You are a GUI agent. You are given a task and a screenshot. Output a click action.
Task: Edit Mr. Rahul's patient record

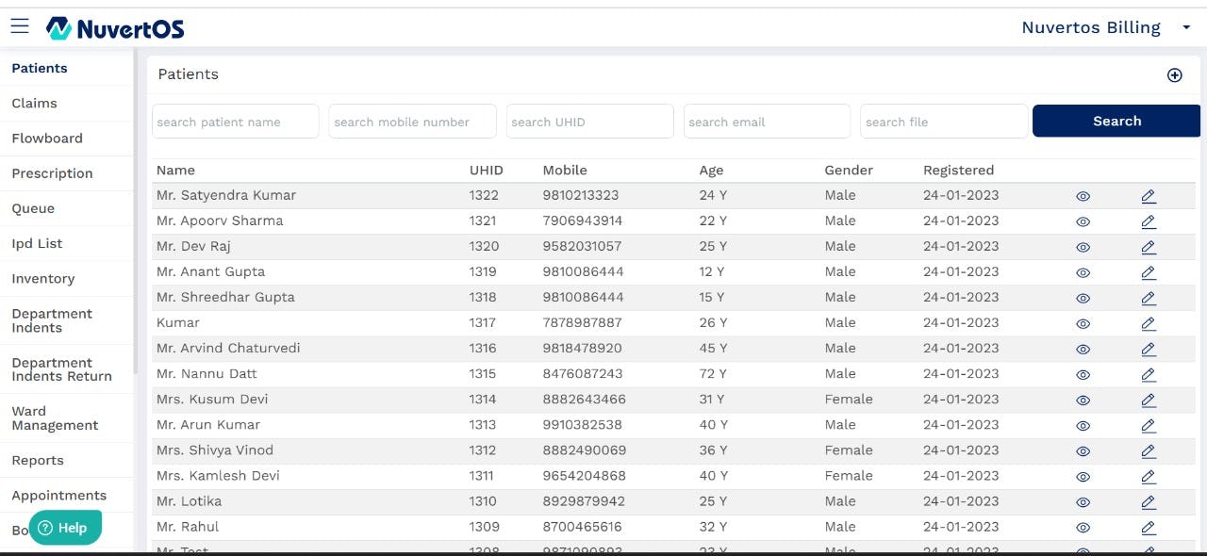(1148, 527)
